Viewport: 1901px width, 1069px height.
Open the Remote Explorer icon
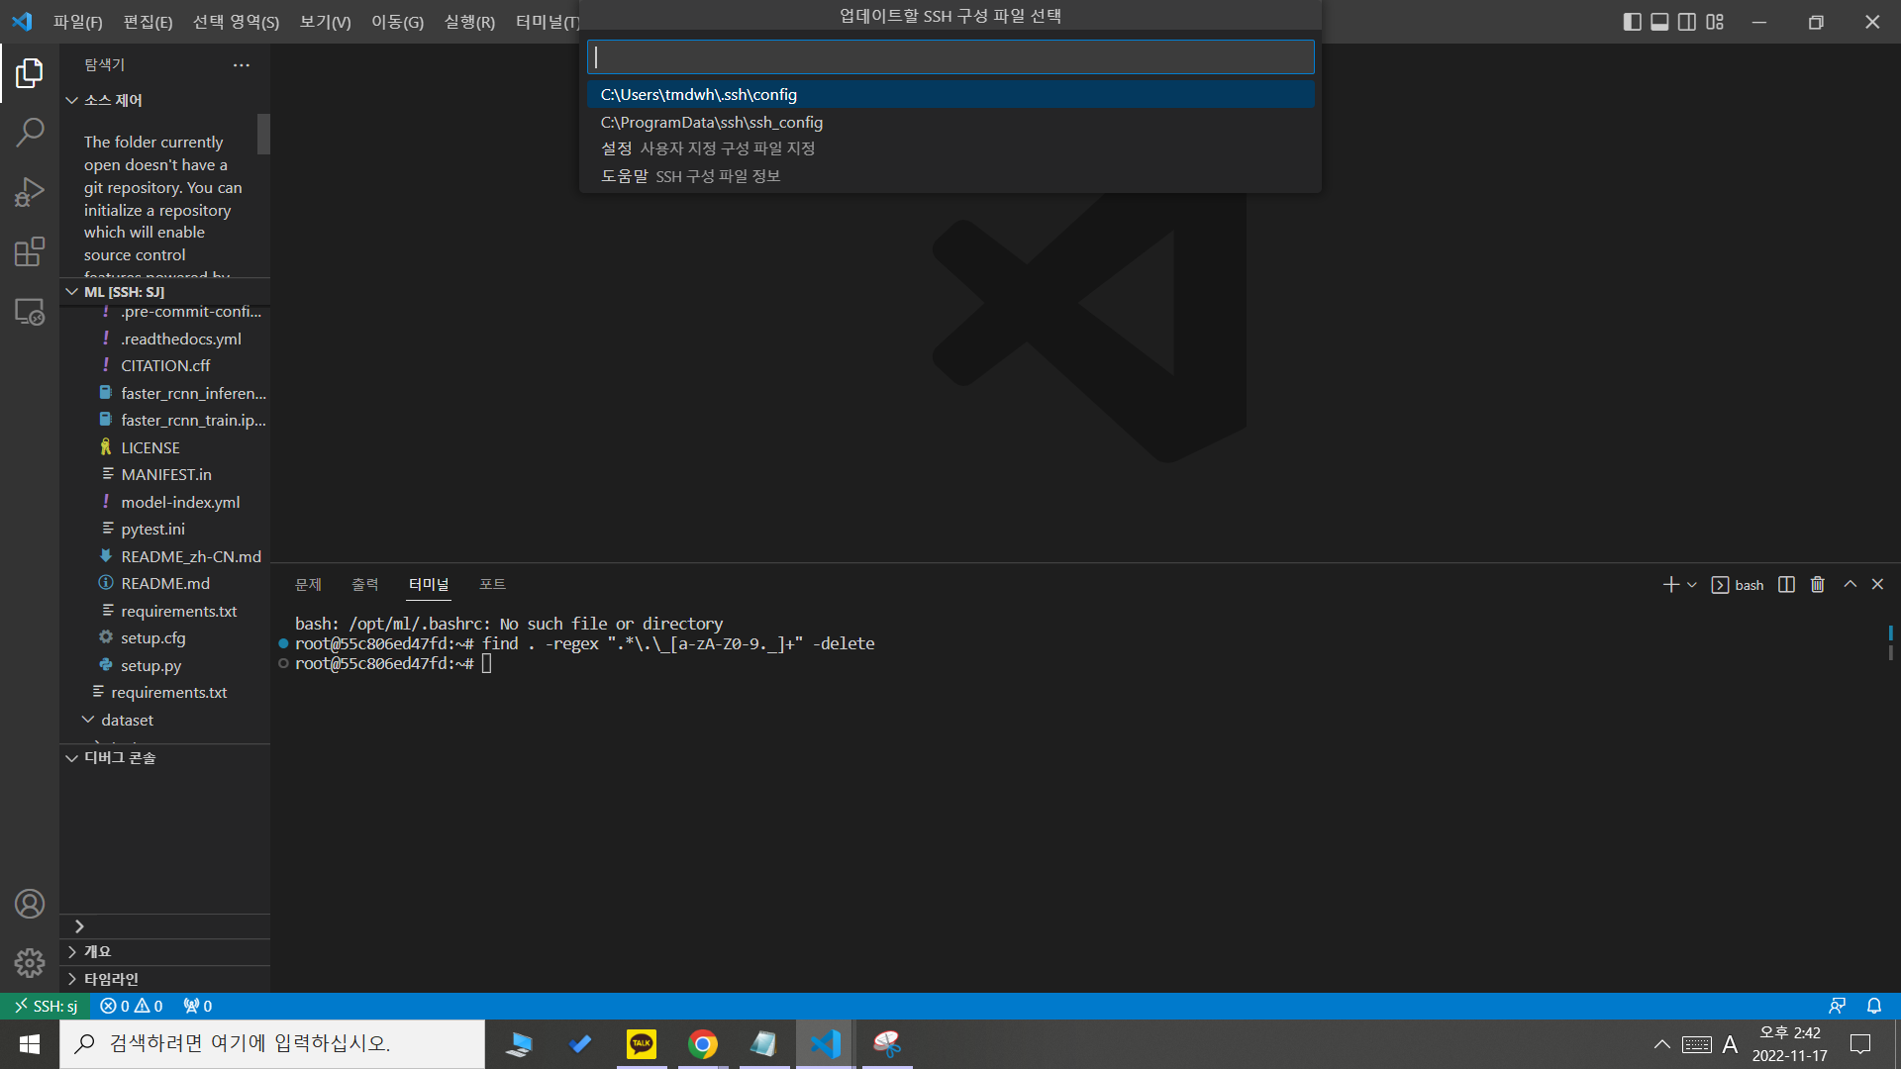(30, 312)
